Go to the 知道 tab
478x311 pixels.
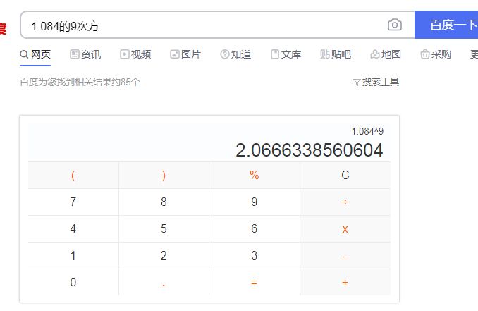(x=235, y=54)
